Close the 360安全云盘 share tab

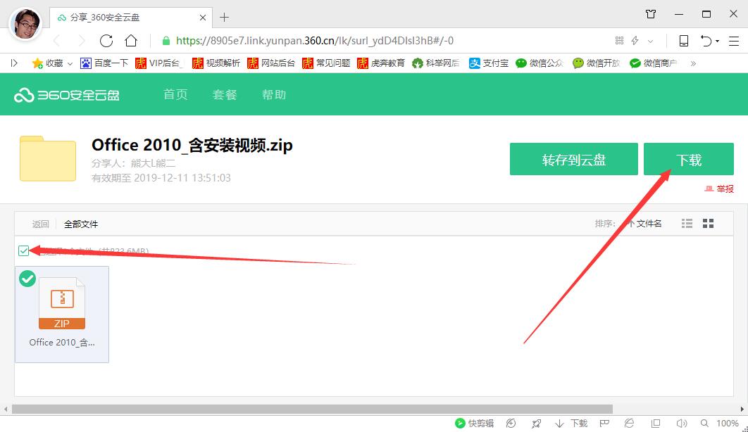click(x=203, y=18)
